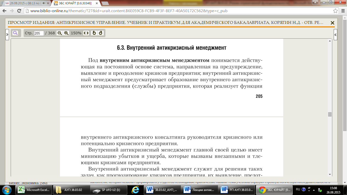
Task: Change the RU input language
Action: [x=298, y=189]
